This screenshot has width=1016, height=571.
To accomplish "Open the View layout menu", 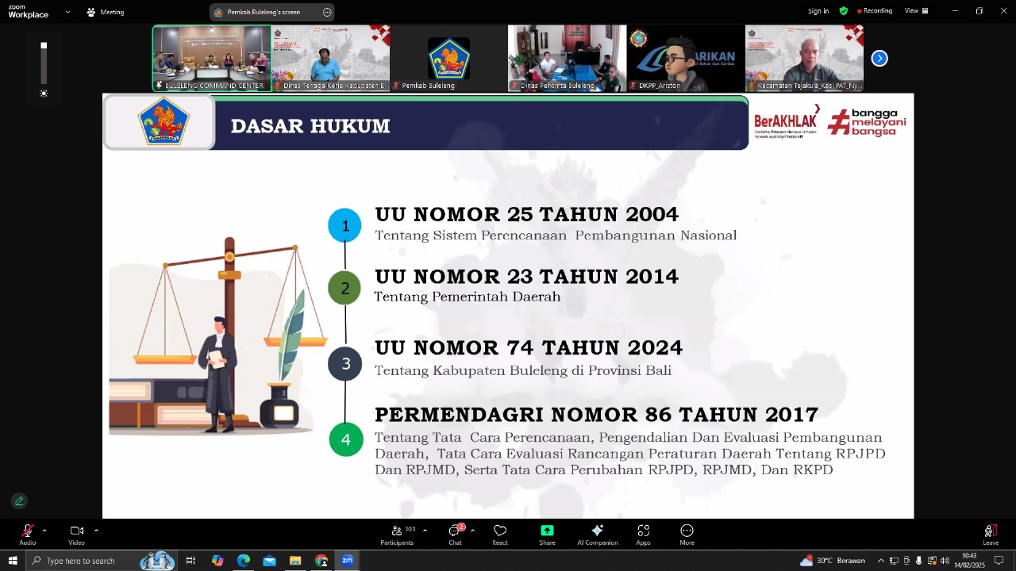I will pos(915,11).
